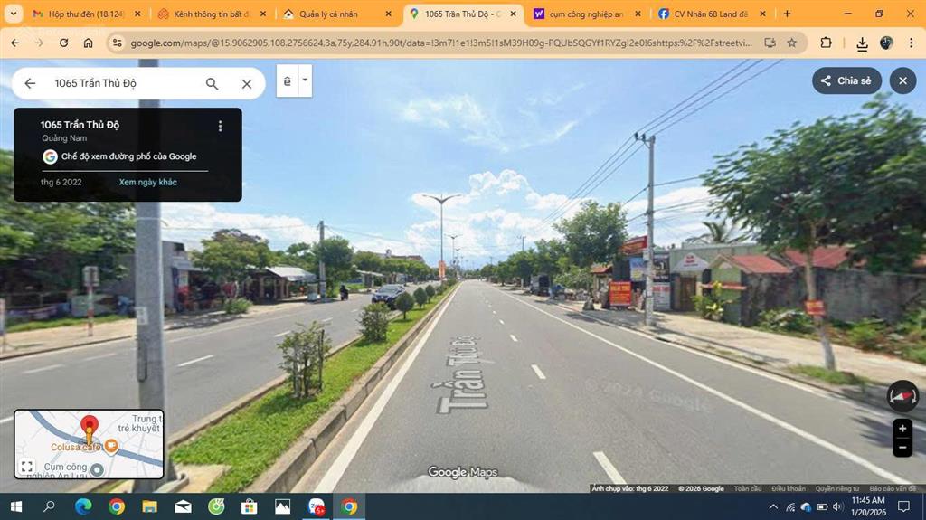The image size is (926, 520).
Task: Click the browser forward arrow
Action: (39, 43)
